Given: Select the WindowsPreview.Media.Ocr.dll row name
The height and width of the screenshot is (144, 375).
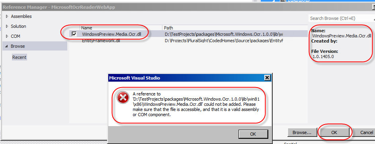Looking at the screenshot, I should tap(112, 34).
